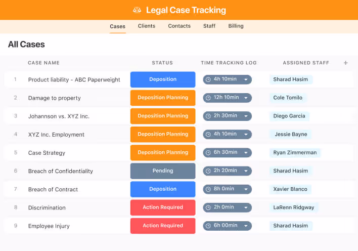358x251 pixels.
Task: Click the Status column header
Action: coord(162,63)
